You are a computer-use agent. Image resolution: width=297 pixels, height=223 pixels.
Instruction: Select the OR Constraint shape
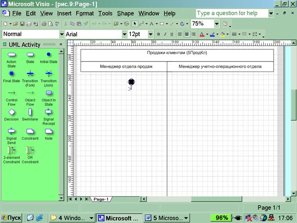[30, 151]
